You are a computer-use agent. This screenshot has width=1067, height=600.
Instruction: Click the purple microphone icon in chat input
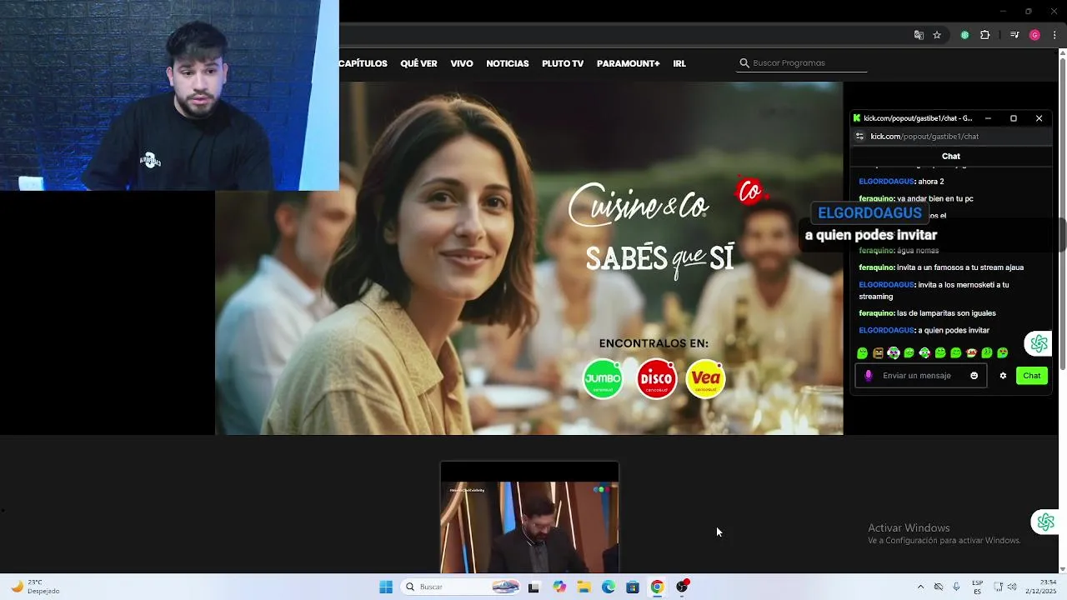point(869,376)
